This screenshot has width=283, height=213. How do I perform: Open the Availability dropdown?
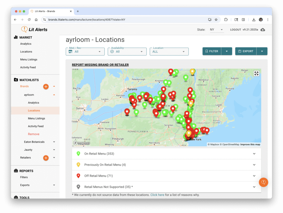click(x=127, y=52)
